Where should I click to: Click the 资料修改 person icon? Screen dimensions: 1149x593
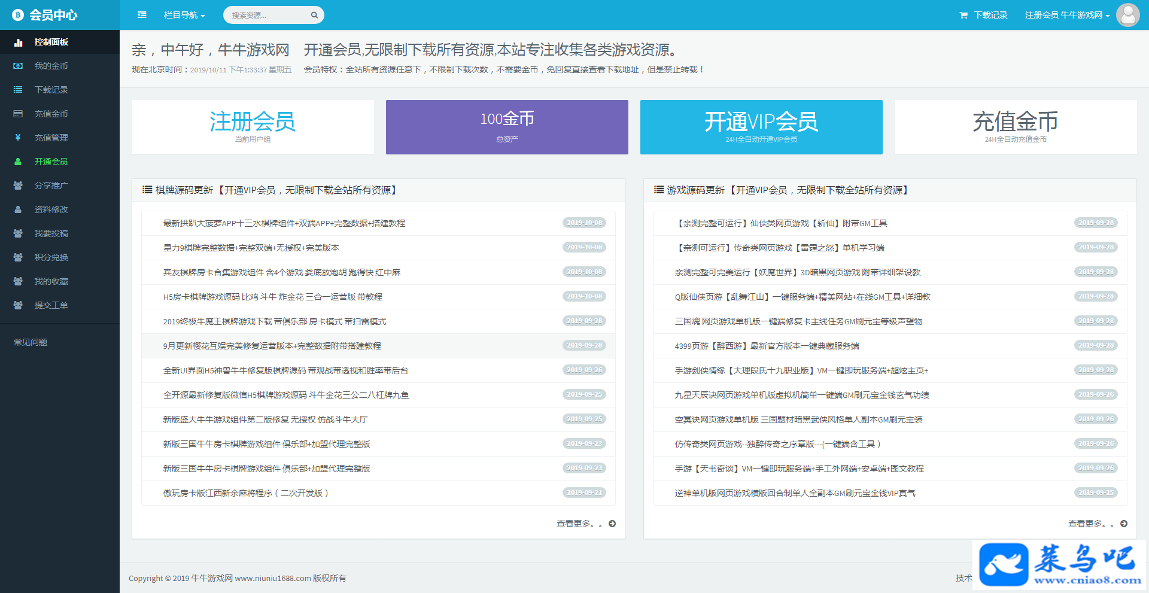[18, 209]
